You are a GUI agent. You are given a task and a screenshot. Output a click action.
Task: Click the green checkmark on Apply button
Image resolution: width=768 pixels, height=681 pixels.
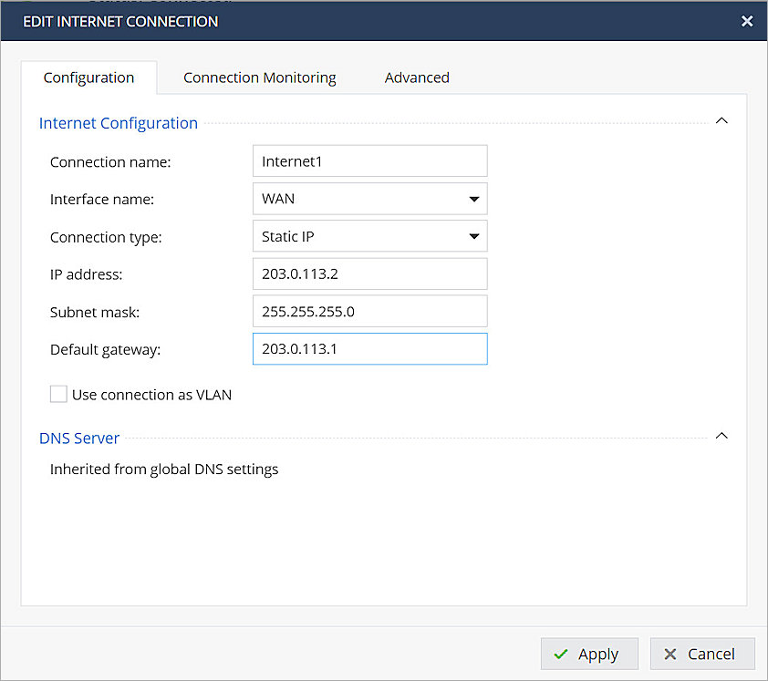tap(563, 654)
